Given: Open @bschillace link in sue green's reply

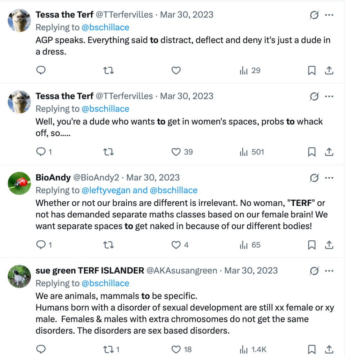Looking at the screenshot, I should [105, 283].
